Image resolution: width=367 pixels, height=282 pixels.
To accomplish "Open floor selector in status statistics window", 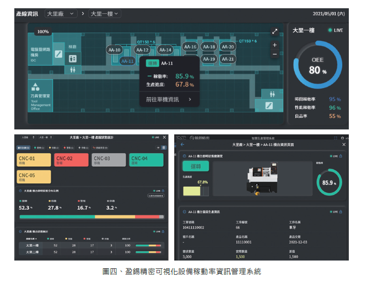I will [45, 137].
